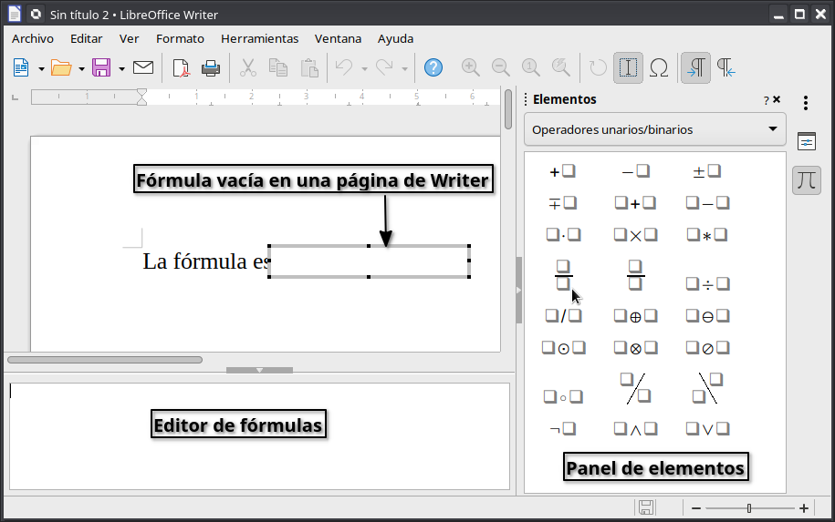Click the Print icon
835x522 pixels.
211,68
